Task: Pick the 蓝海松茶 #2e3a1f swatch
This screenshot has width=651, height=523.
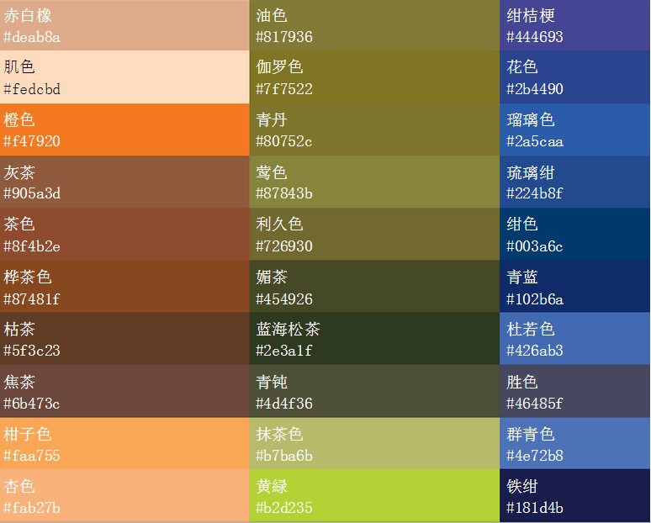Action: pos(374,339)
